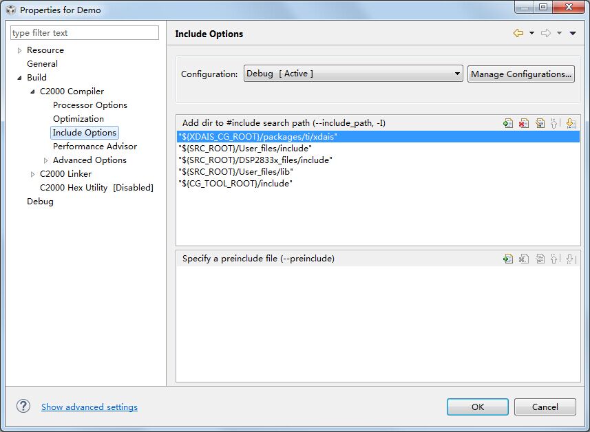The width and height of the screenshot is (590, 432).
Task: Open the back history dropdown arrow
Action: point(531,33)
